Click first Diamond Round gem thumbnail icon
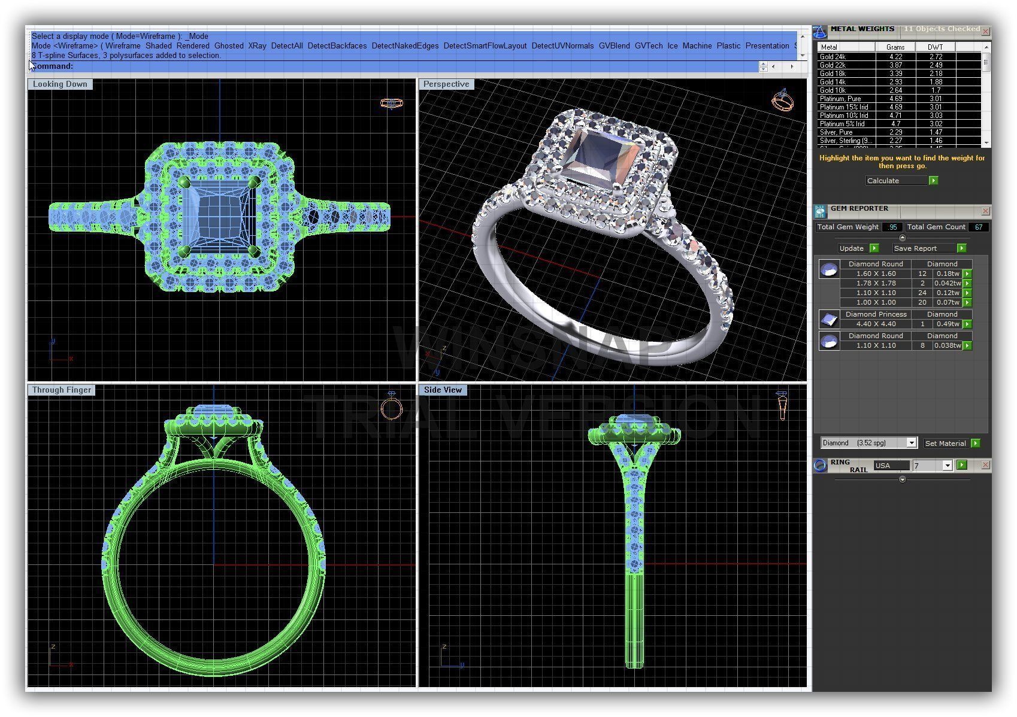Screen dimensions: 1017x717 (829, 270)
